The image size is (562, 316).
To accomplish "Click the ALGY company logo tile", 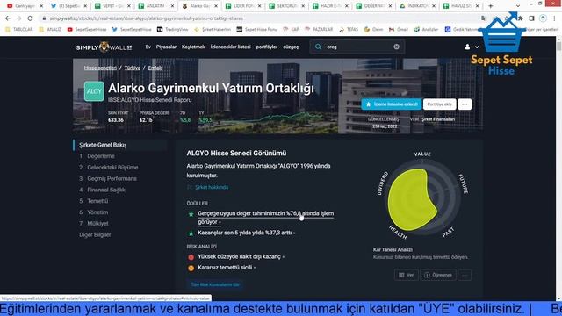I will (94, 91).
